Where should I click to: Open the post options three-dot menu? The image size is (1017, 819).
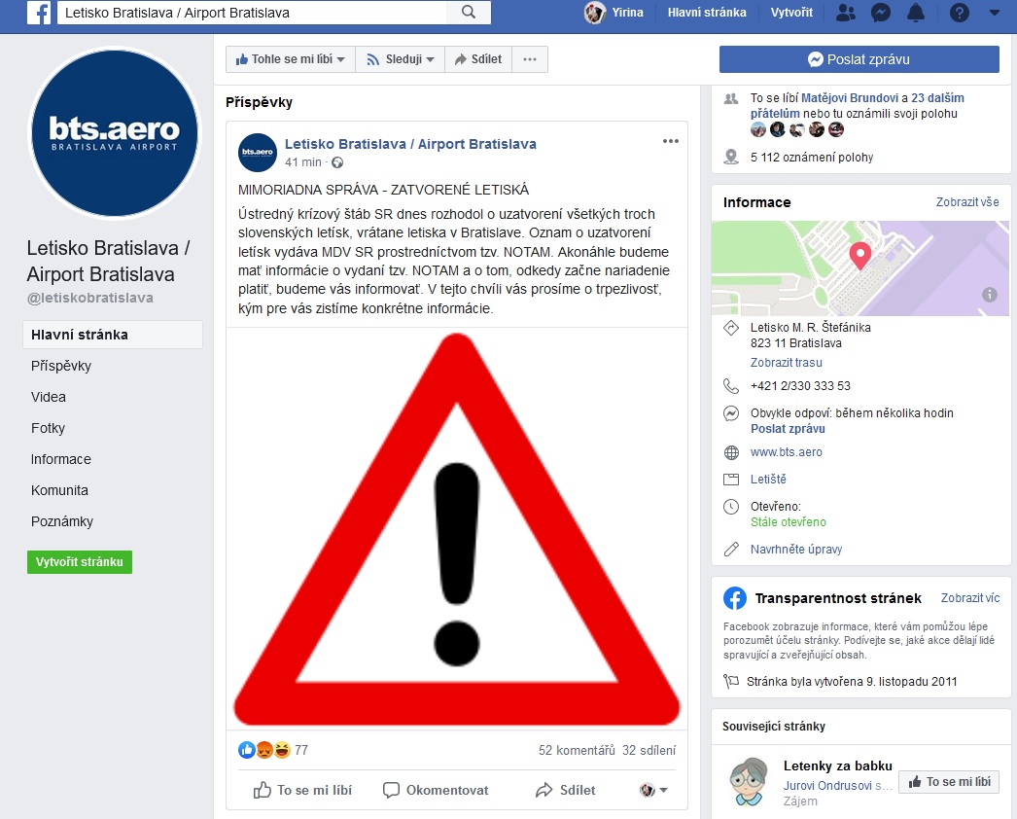tap(671, 141)
